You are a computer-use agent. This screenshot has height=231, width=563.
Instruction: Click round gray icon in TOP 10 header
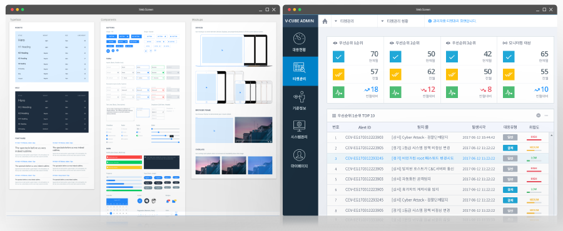(538, 115)
